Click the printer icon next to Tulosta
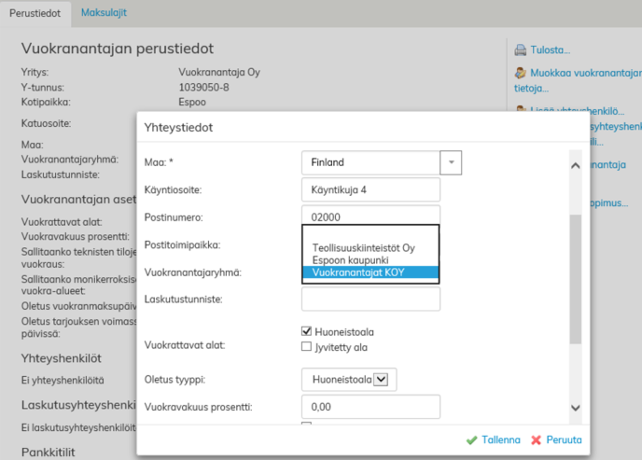This screenshot has height=460, width=642. pyautogui.click(x=520, y=49)
